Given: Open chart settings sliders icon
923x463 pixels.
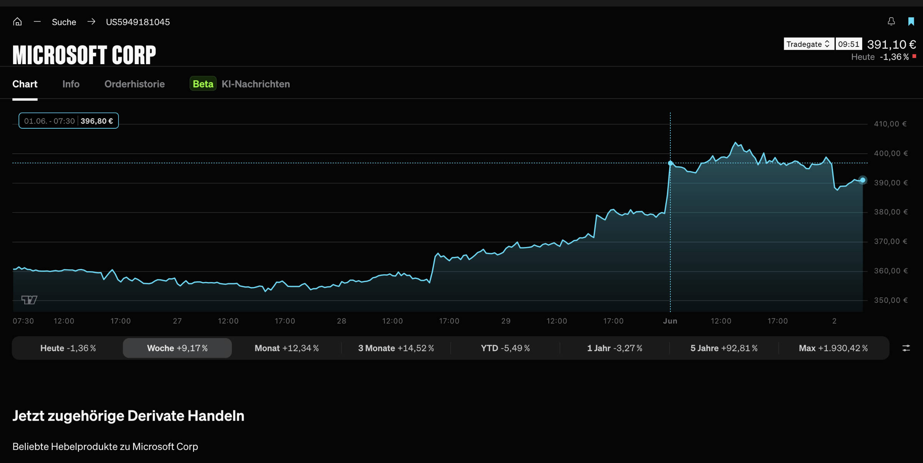Looking at the screenshot, I should coord(906,348).
